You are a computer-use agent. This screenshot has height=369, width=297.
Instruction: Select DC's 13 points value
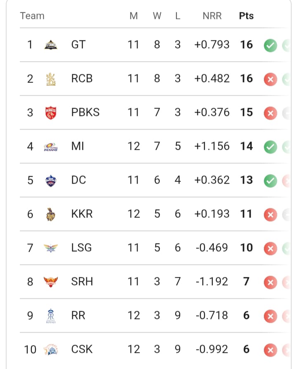point(246,180)
